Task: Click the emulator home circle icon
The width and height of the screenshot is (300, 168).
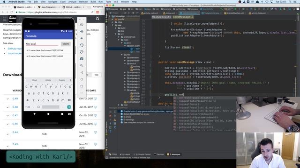Action: 82,79
